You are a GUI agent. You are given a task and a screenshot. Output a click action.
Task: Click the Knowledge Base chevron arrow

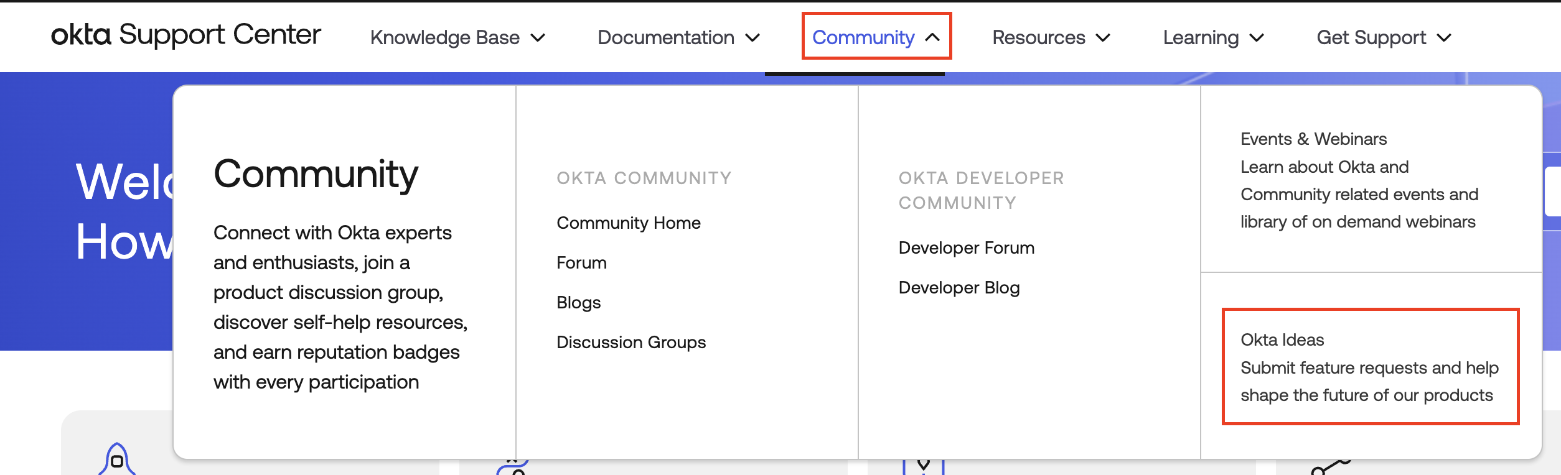point(538,38)
